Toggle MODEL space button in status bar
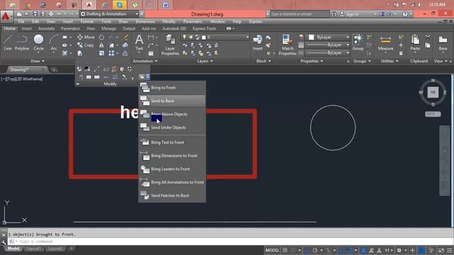 click(272, 250)
